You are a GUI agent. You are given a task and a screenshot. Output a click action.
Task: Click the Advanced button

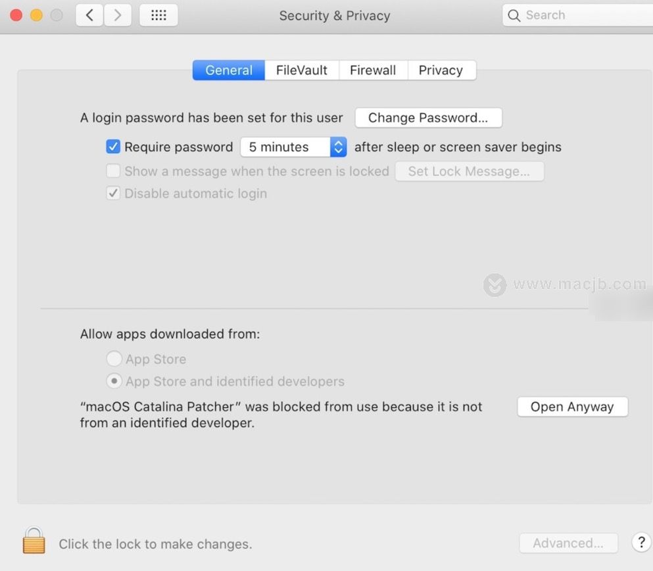[568, 543]
